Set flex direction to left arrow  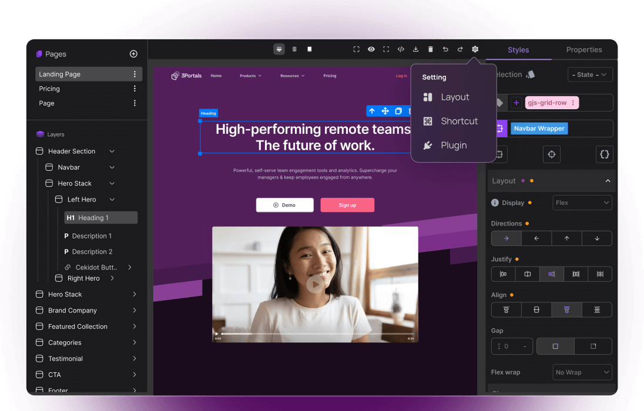click(x=536, y=238)
